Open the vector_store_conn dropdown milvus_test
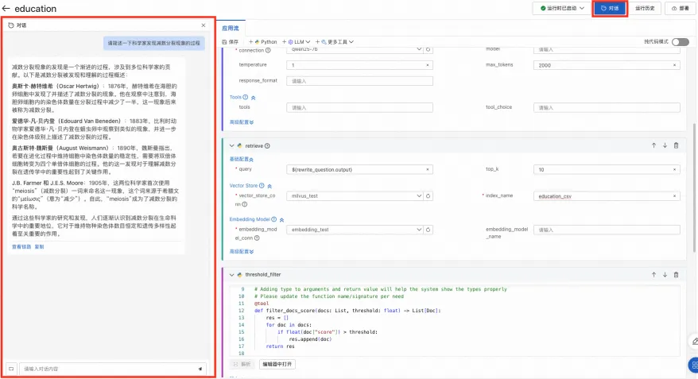 point(355,195)
